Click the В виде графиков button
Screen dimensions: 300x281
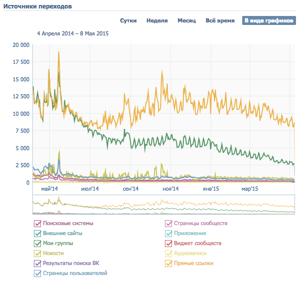tap(269, 20)
